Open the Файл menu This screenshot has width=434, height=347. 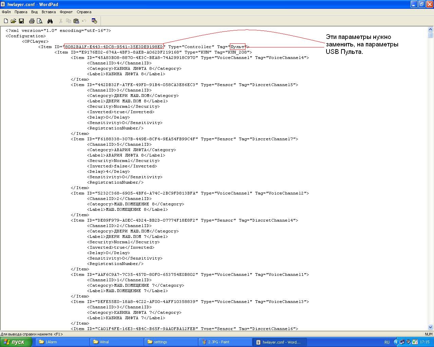6,12
